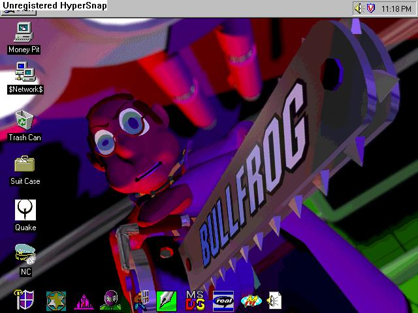Click the Unregistered HyperSnap title text
Image resolution: width=418 pixels, height=313 pixels.
55,6
